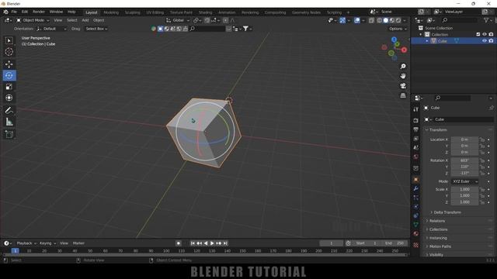Switch to solid viewport shading
Viewport: 497px width, 279px height.
(386, 21)
